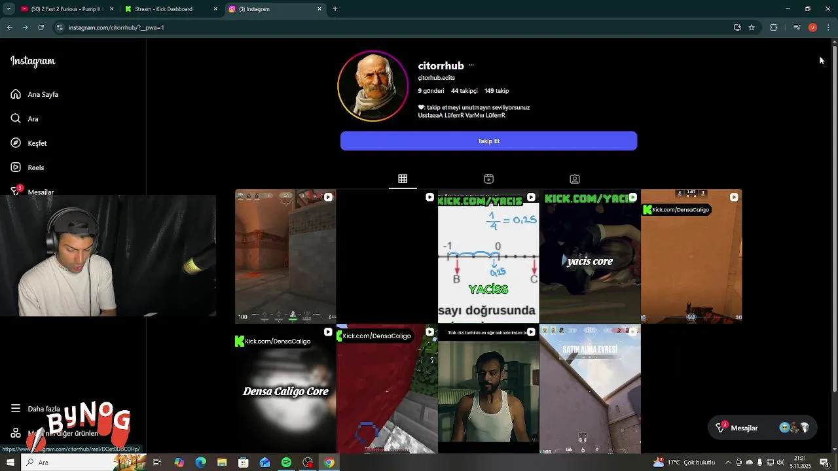View the 44 takipçi followers list

tap(464, 91)
